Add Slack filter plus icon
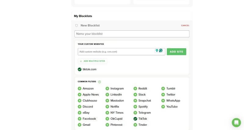244x130 pixels. [135, 94]
